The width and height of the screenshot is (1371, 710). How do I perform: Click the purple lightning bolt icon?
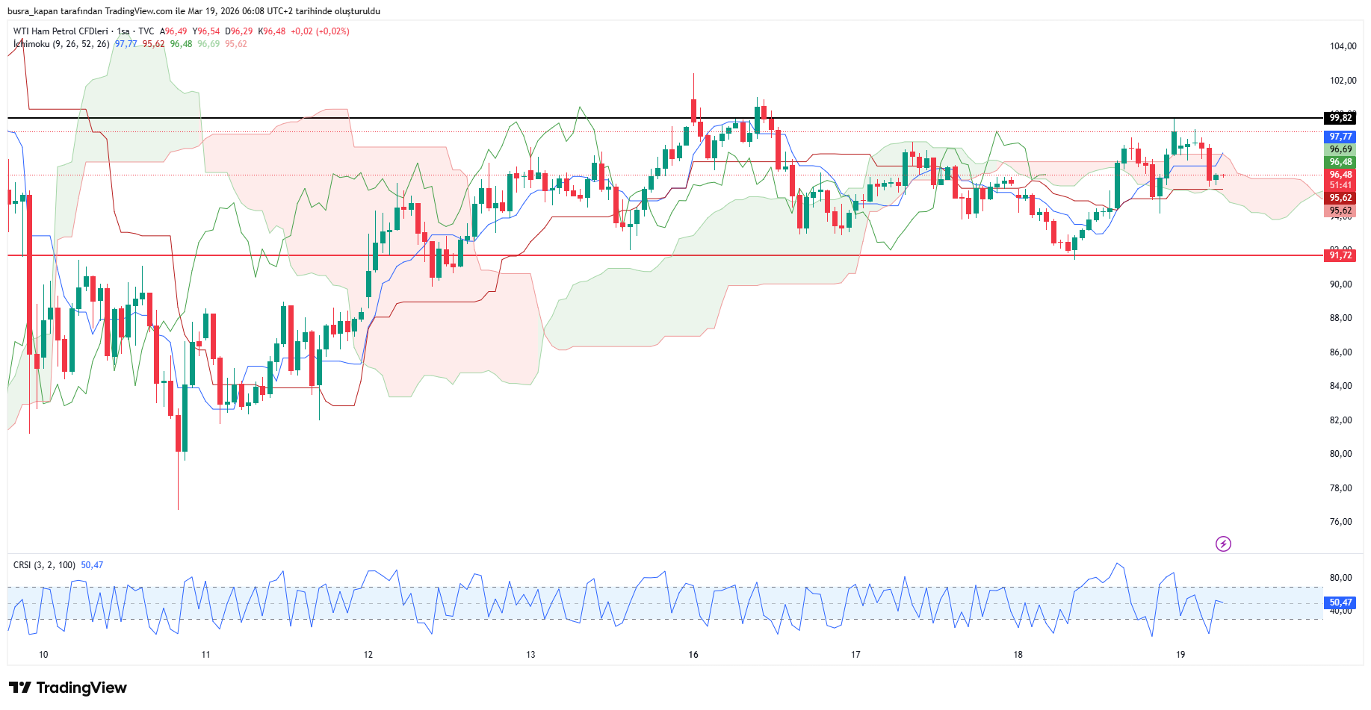pos(1223,544)
